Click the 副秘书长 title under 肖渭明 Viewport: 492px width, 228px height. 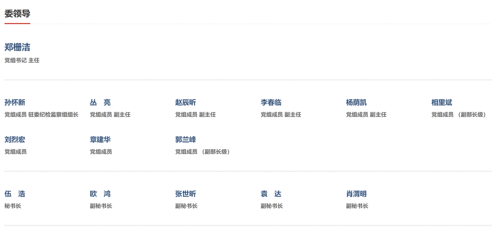(357, 206)
